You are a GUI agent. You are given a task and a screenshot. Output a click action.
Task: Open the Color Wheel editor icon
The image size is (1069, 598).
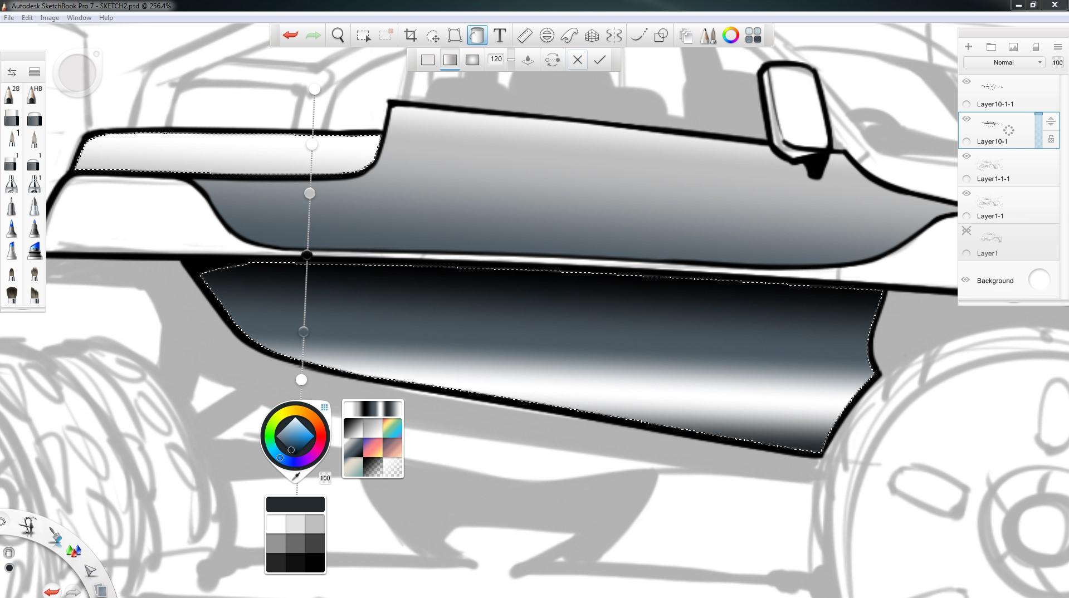click(x=730, y=36)
